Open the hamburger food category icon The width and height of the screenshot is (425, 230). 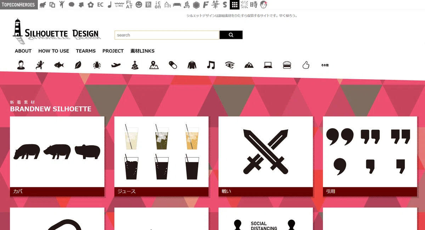click(287, 65)
